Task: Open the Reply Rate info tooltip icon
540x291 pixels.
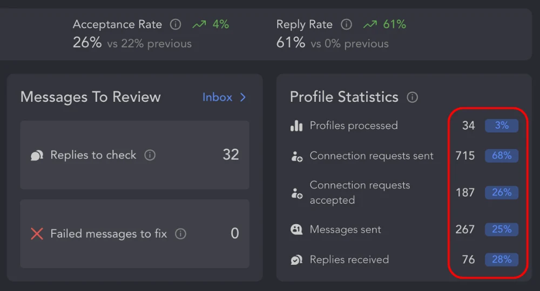Action: pos(346,24)
